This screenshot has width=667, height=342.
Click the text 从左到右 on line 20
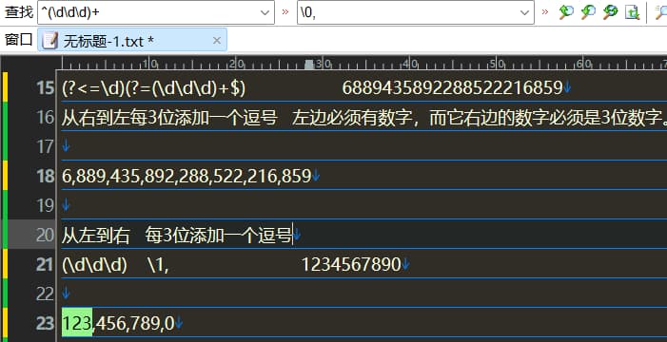(95, 235)
